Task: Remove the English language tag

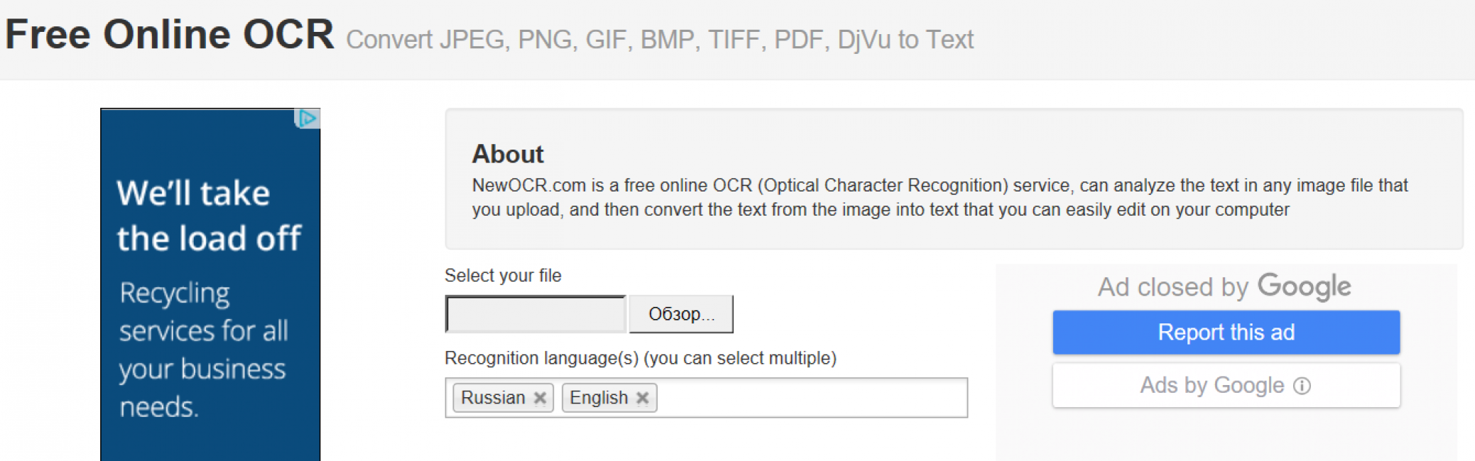Action: click(x=643, y=398)
